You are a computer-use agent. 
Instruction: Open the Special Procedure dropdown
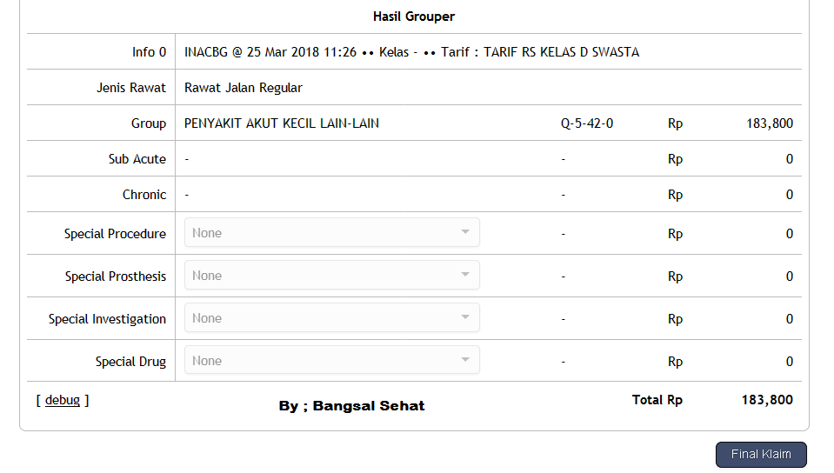[x=331, y=233]
